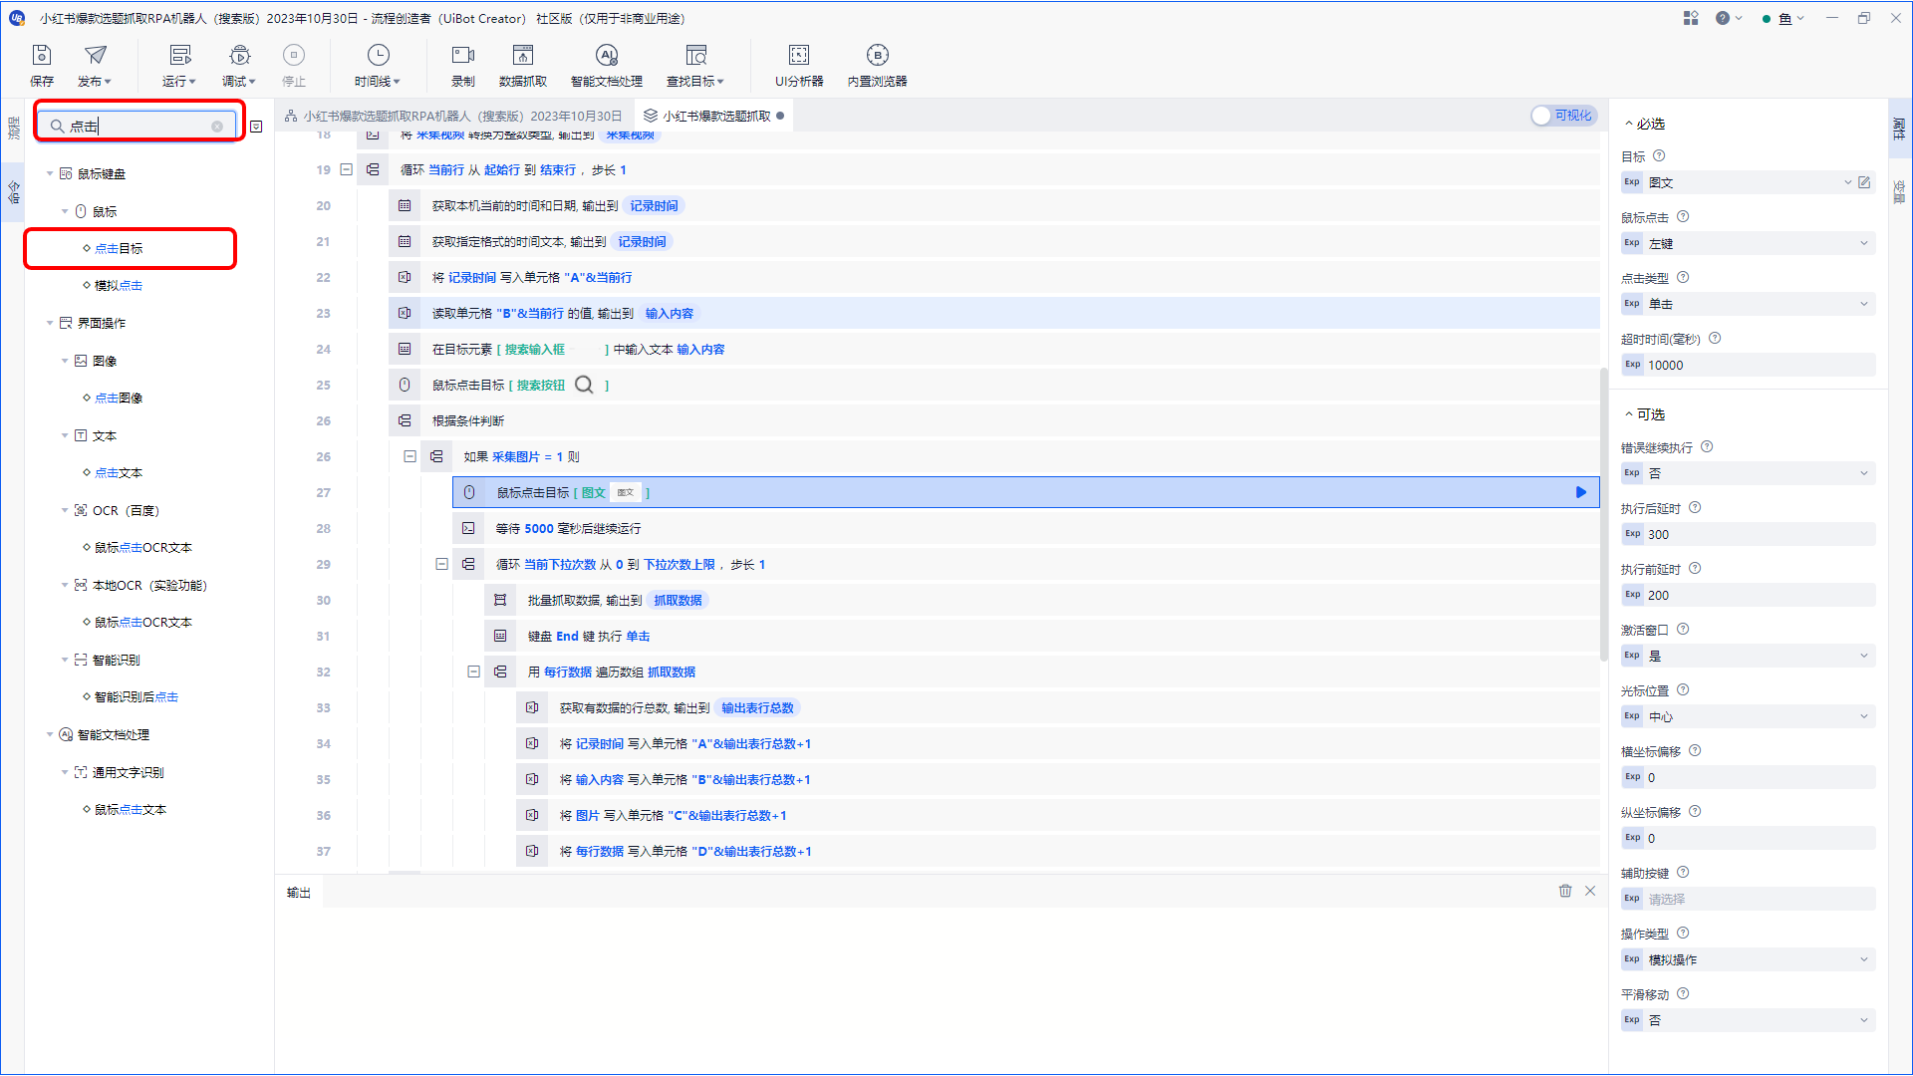Launch the 内置浏览器 (built-in browser)

tap(878, 66)
